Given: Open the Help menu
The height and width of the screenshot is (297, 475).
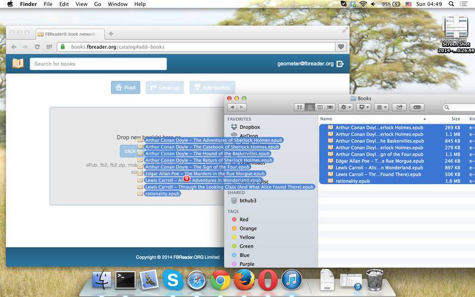Looking at the screenshot, I should (140, 4).
